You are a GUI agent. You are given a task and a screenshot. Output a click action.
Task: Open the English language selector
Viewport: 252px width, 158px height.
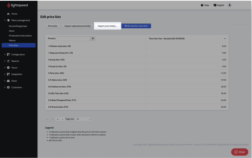click(219, 5)
